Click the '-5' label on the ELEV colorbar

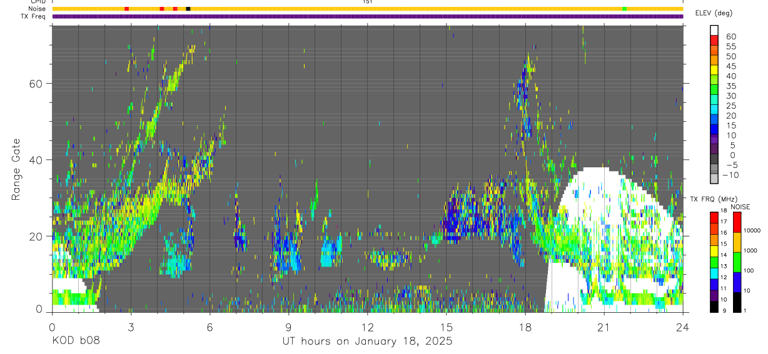[x=731, y=165]
